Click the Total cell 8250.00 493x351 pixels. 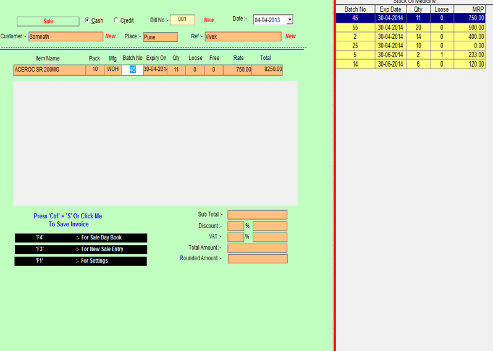tap(268, 70)
